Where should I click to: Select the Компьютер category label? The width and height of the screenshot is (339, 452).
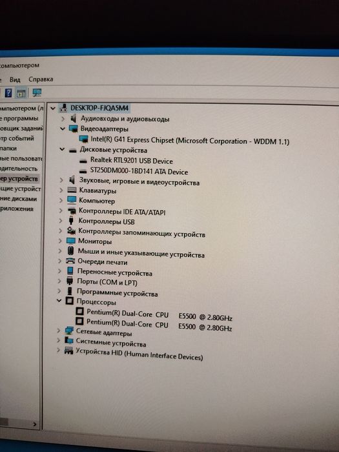click(x=97, y=201)
